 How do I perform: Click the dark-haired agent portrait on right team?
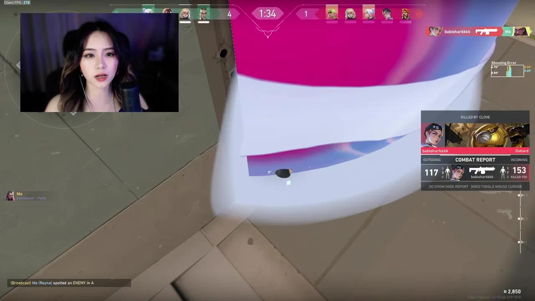click(387, 14)
